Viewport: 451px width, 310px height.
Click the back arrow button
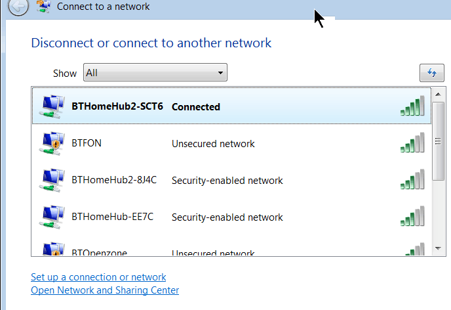18,6
